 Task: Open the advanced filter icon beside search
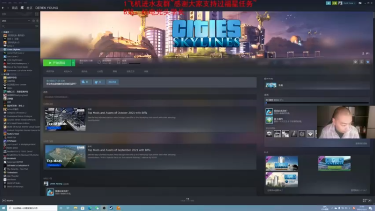click(x=37, y=26)
